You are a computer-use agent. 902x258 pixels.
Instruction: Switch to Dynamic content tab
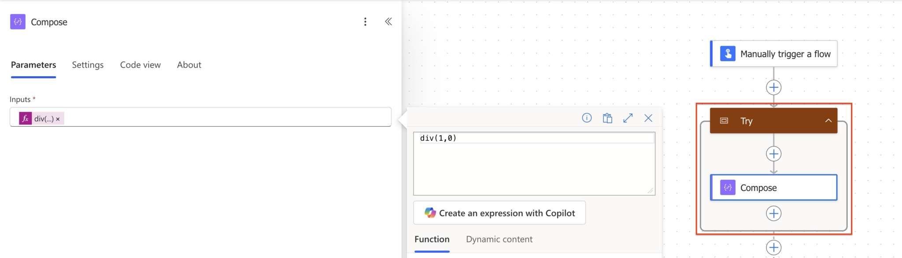[499, 239]
